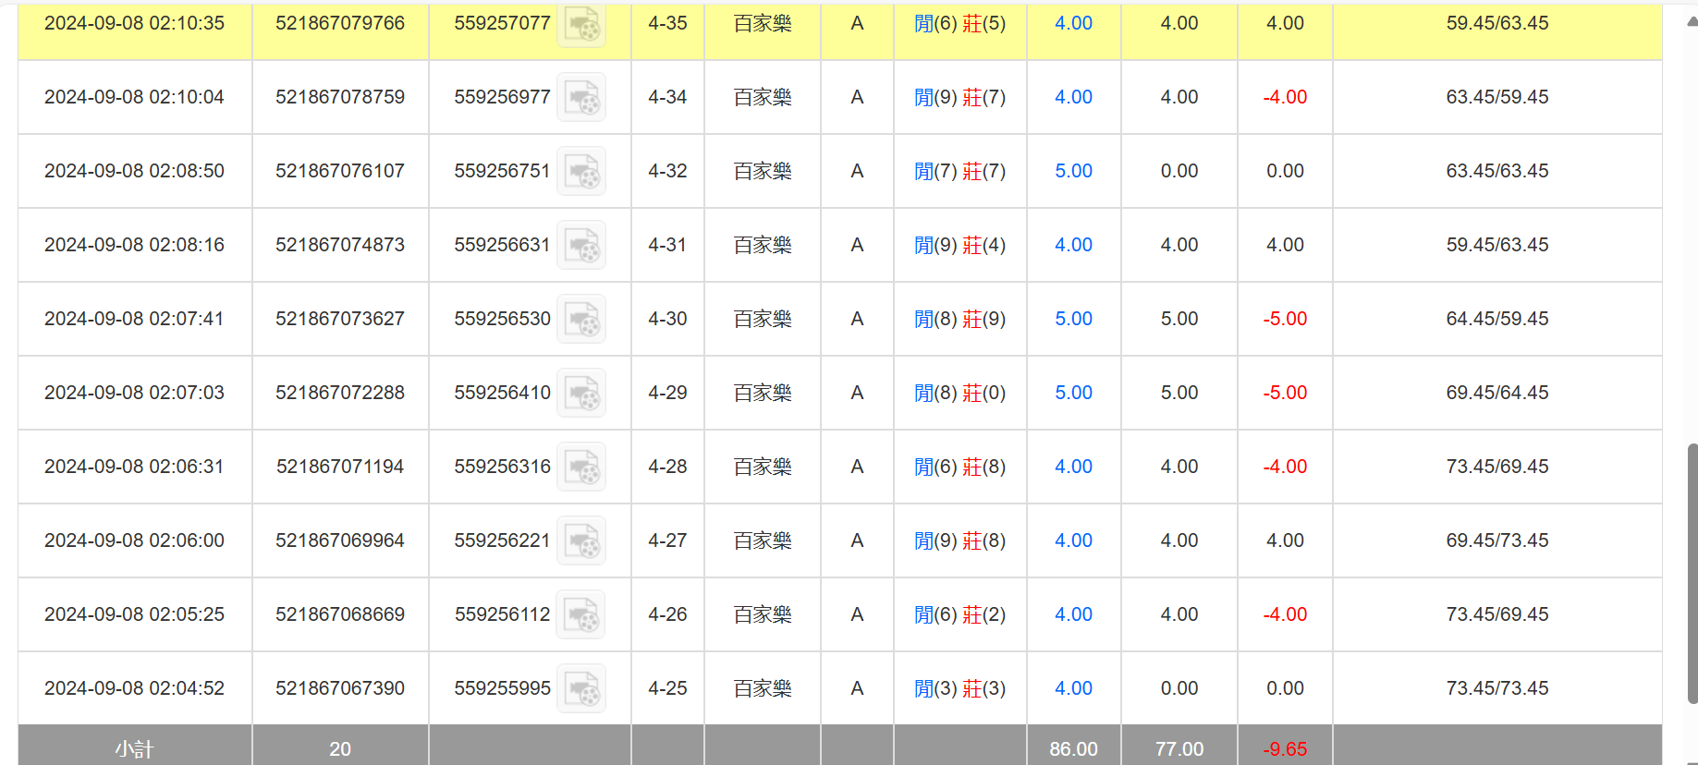1698x765 pixels.
Task: Click result 閒(6) 莊(2) in row 4-26
Action: (959, 614)
